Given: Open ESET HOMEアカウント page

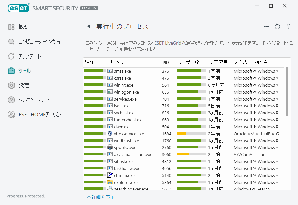Looking at the screenshot, I should point(41,114).
